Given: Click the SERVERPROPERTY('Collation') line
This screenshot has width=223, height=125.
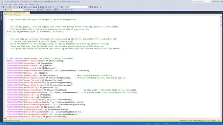Looking at the screenshot, I should pos(30,97).
